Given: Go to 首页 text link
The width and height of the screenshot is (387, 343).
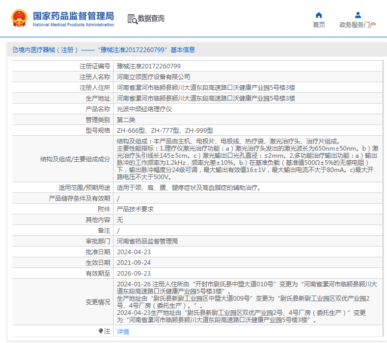Looking at the screenshot, I should click(x=319, y=24).
